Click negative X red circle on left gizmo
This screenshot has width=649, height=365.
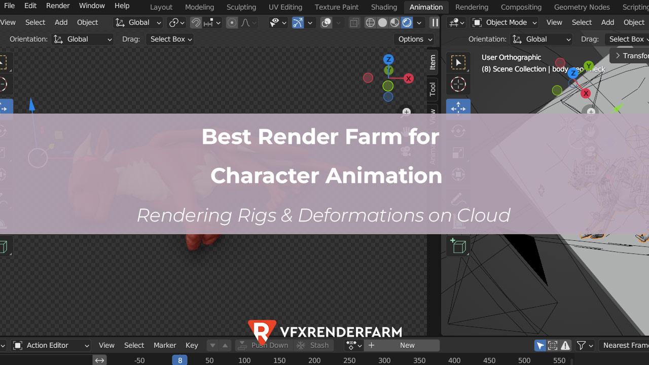(368, 78)
